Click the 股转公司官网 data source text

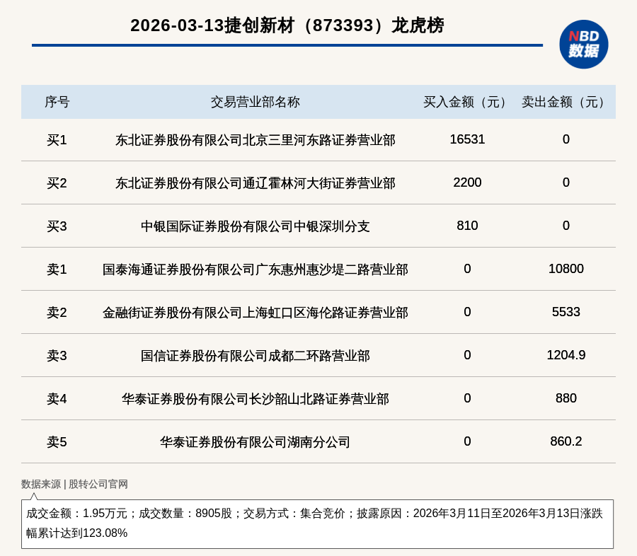click(x=98, y=485)
